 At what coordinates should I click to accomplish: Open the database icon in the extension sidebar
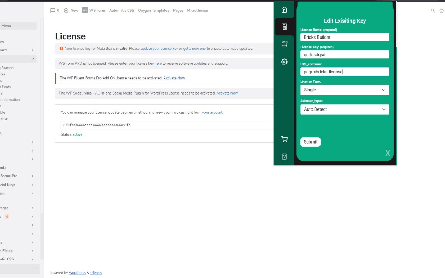tap(284, 44)
